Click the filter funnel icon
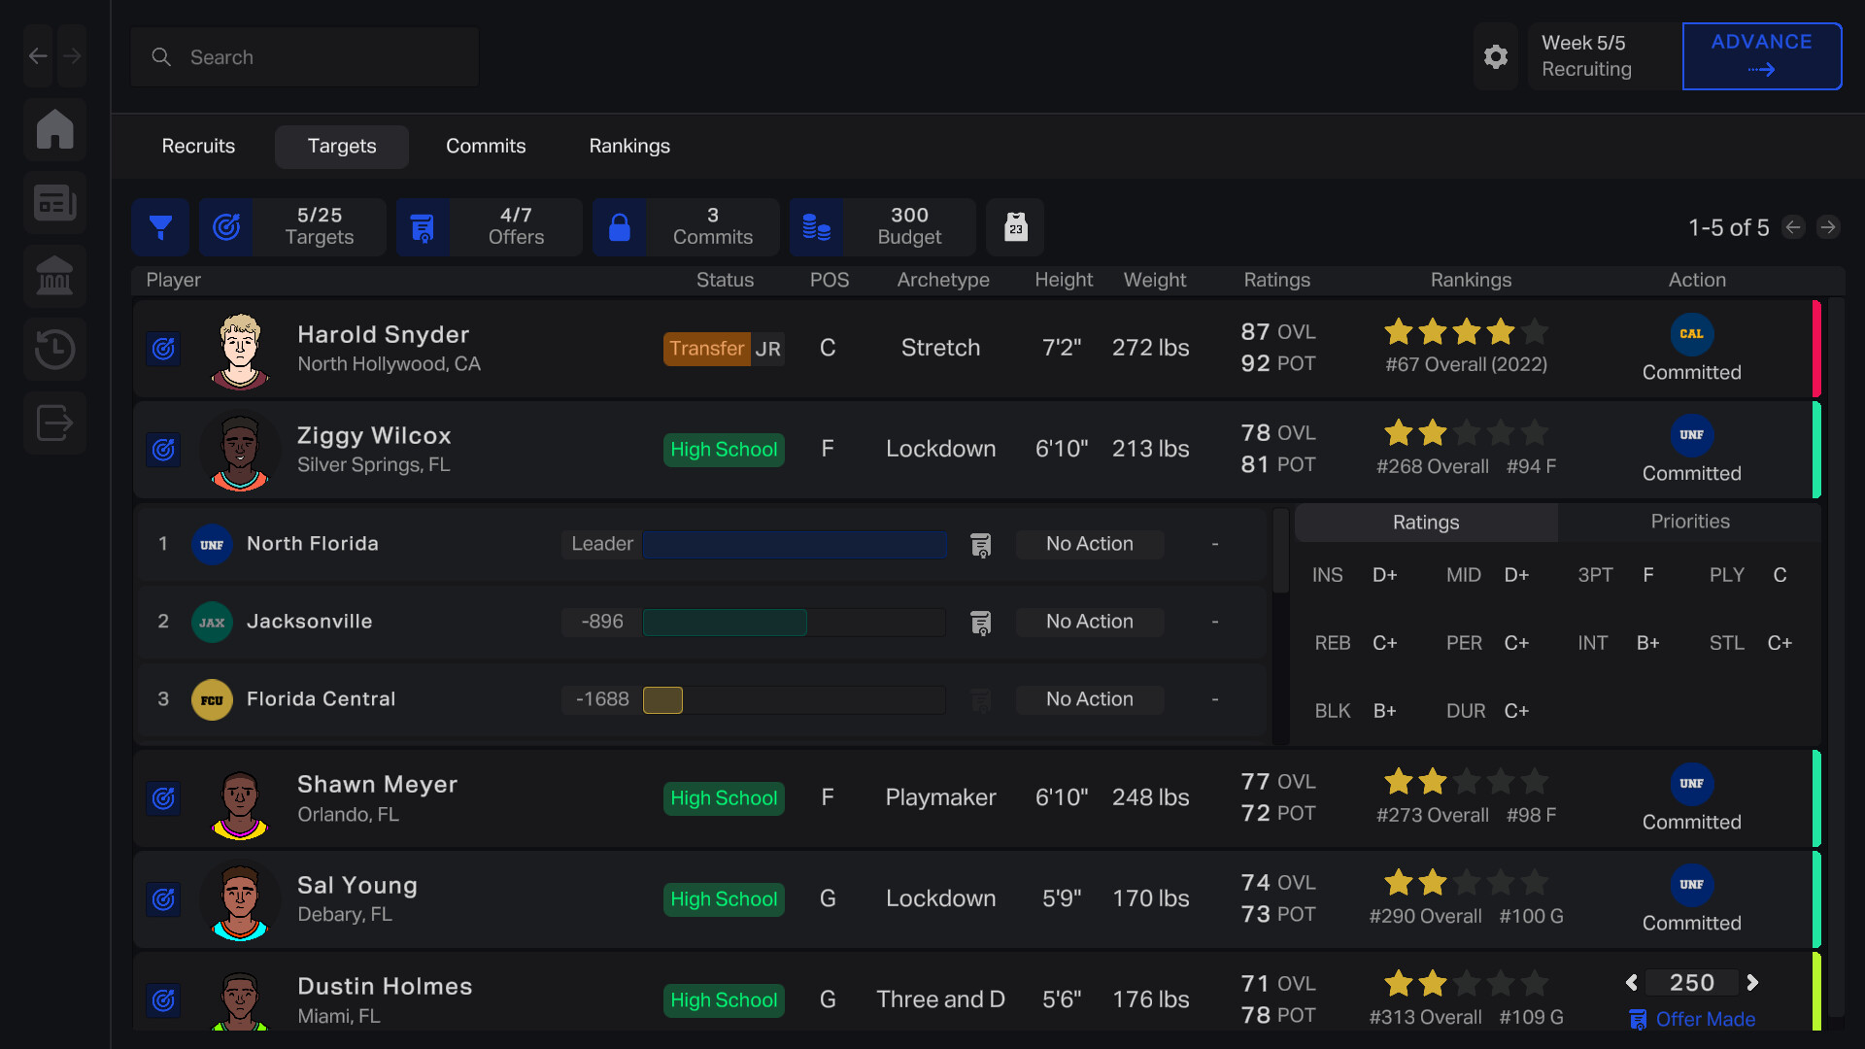 (160, 226)
